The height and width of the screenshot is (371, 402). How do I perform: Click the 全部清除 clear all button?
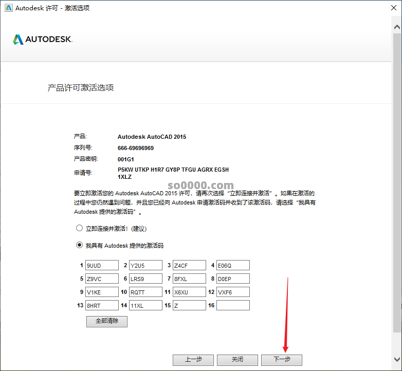[107, 321]
